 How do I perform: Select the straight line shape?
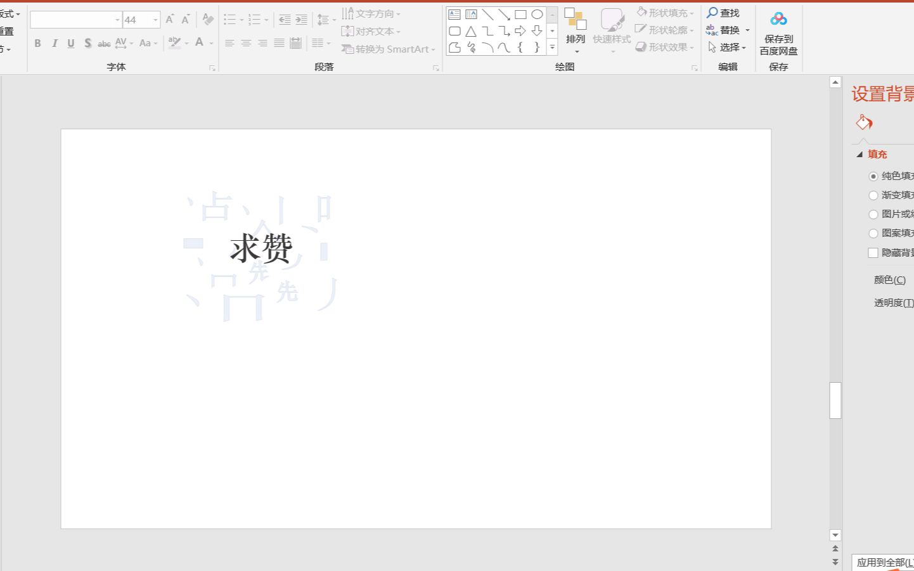(x=487, y=14)
